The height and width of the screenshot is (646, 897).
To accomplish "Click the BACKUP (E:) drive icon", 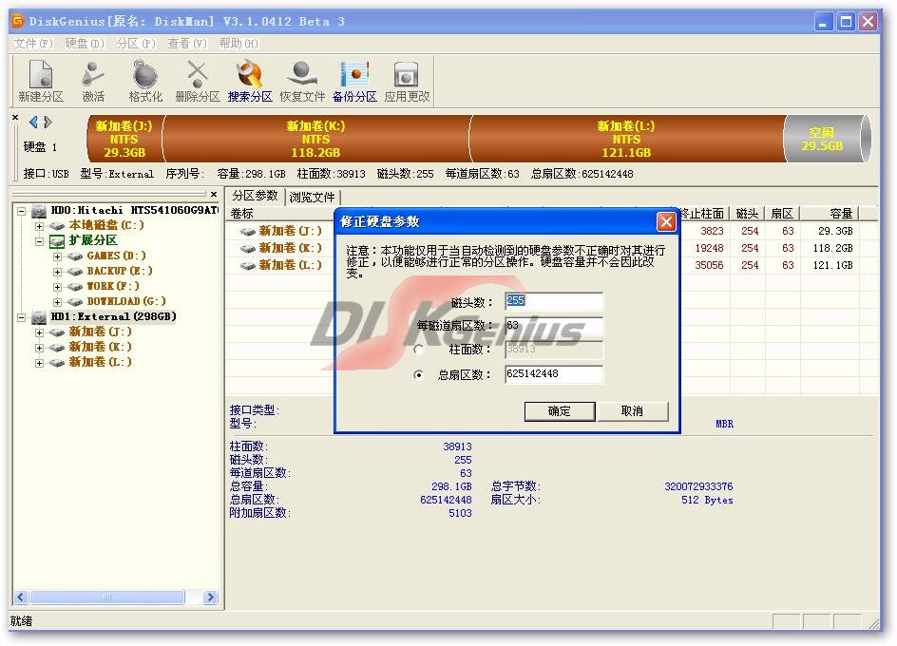I will click(x=75, y=272).
